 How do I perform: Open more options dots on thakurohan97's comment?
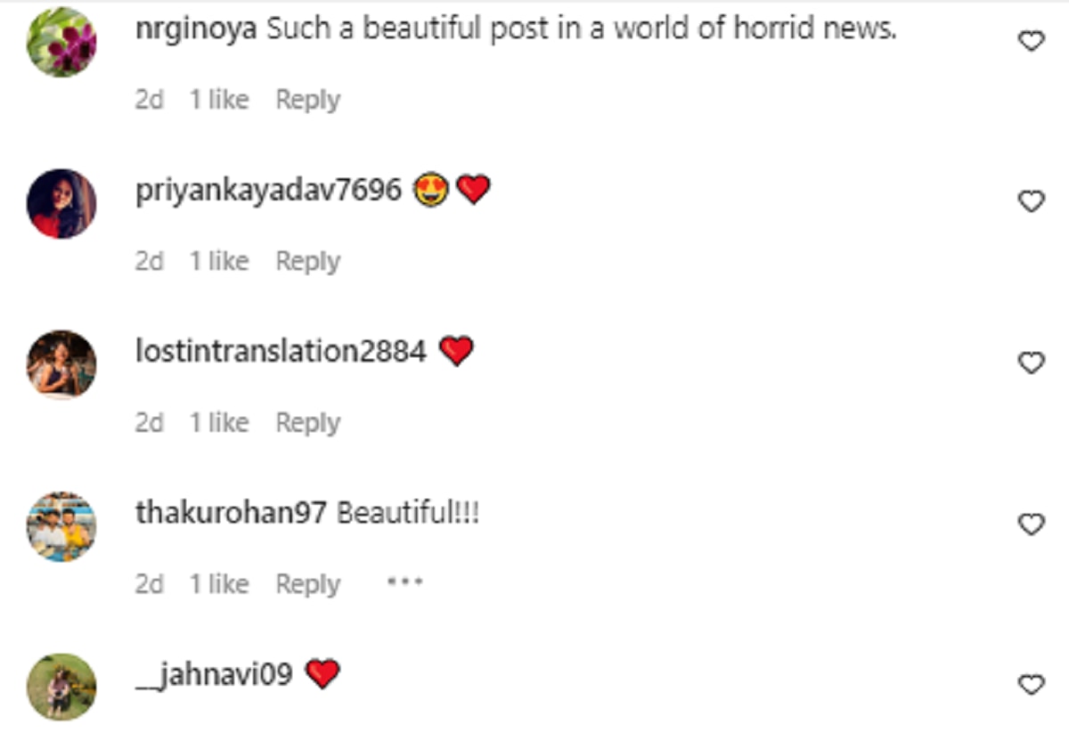[x=404, y=582]
